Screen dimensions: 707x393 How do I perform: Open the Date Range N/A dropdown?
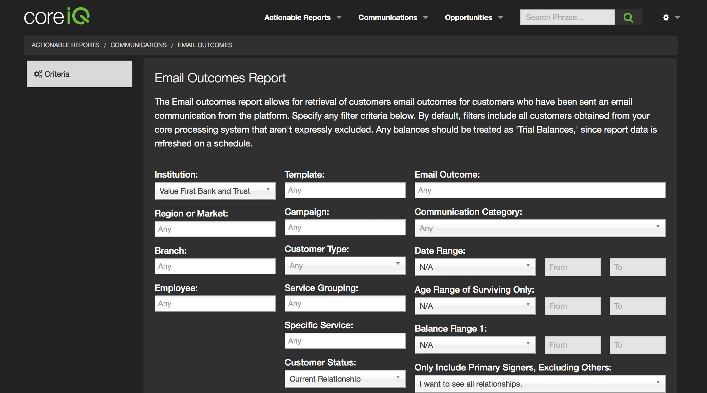(x=475, y=267)
